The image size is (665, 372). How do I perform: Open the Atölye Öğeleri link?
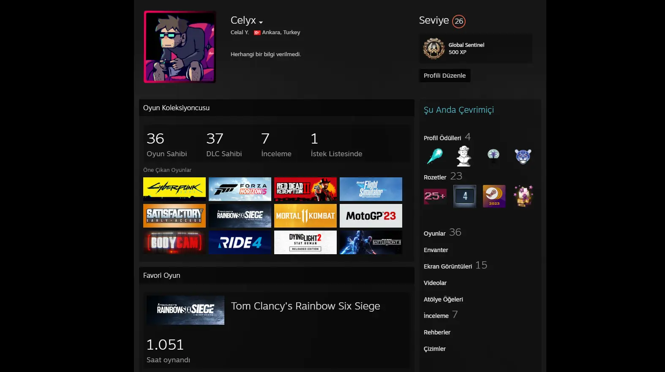pos(443,299)
